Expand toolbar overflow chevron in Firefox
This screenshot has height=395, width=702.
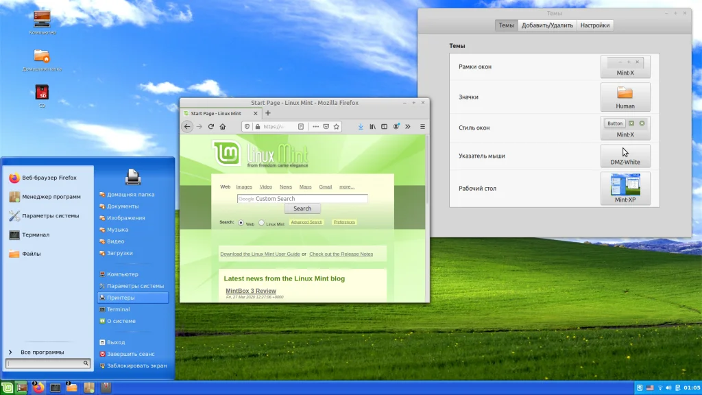point(407,127)
